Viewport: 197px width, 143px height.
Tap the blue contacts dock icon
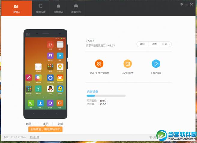coord(40,103)
